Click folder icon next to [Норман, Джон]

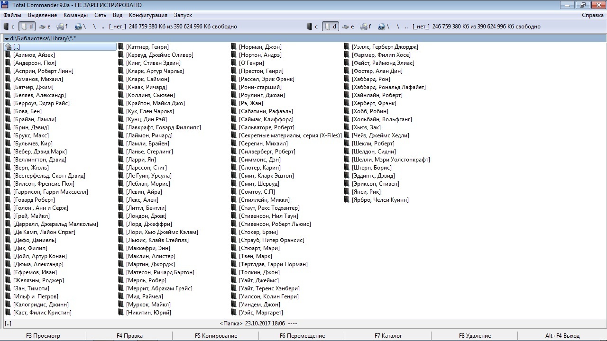(234, 47)
